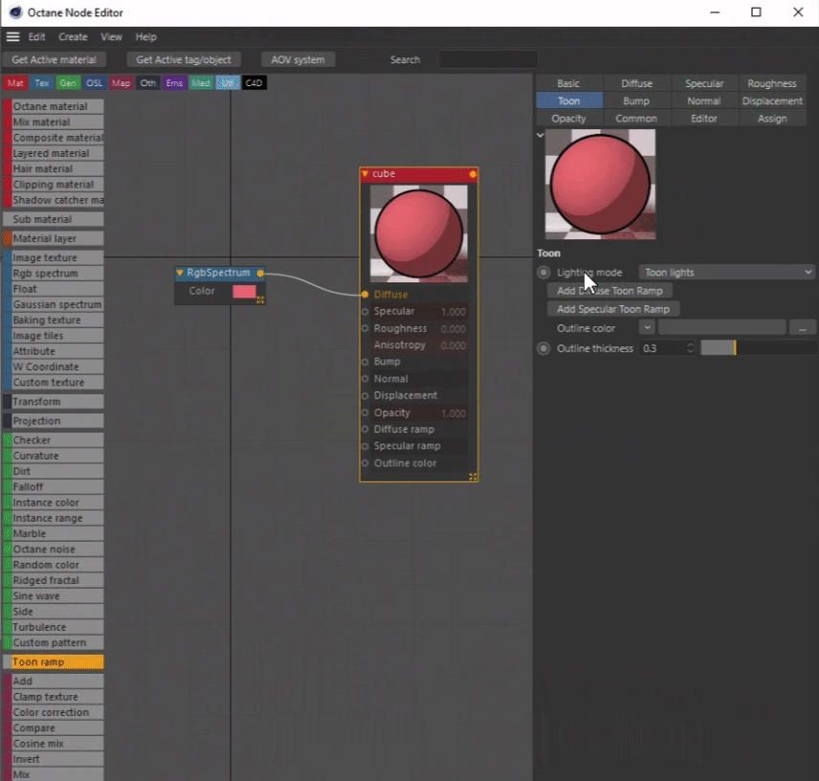Viewport: 819px width, 781px height.
Task: Click the large material preview sphere
Action: (600, 185)
